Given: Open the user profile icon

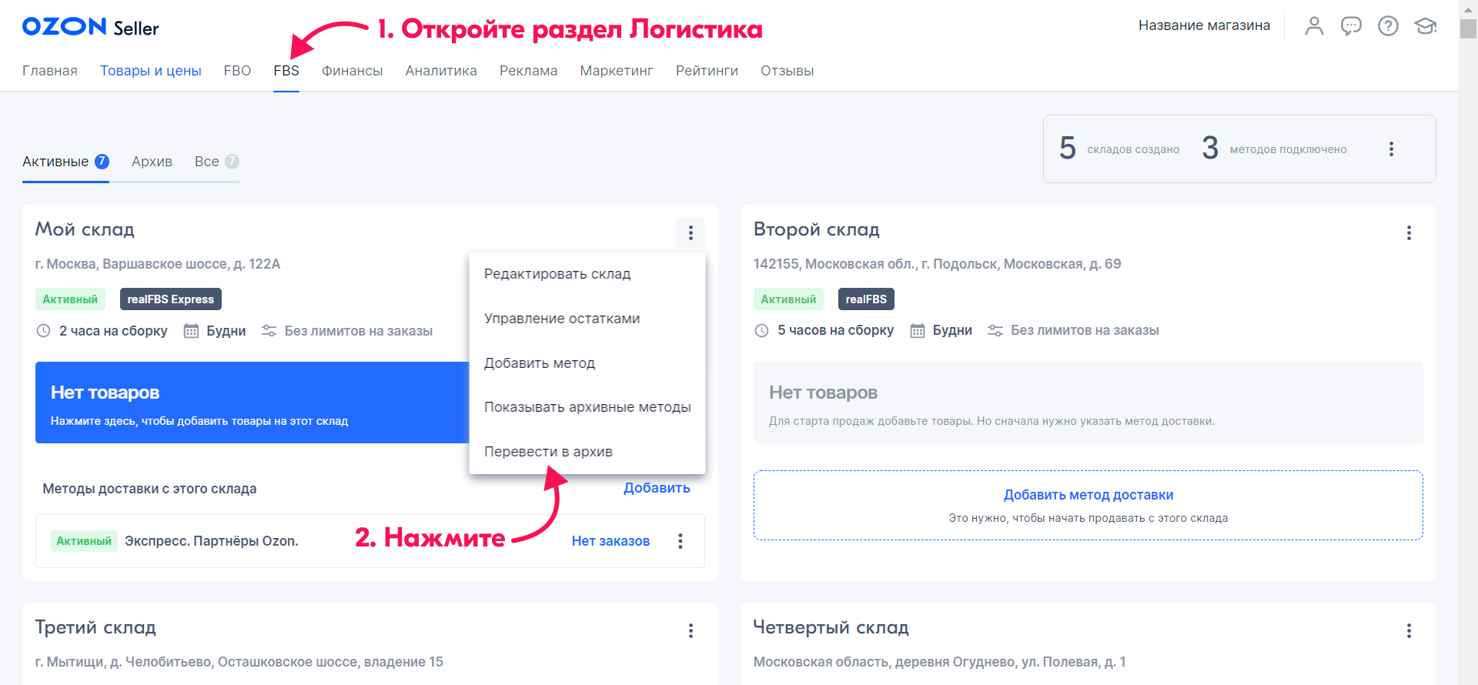Looking at the screenshot, I should click(1314, 26).
